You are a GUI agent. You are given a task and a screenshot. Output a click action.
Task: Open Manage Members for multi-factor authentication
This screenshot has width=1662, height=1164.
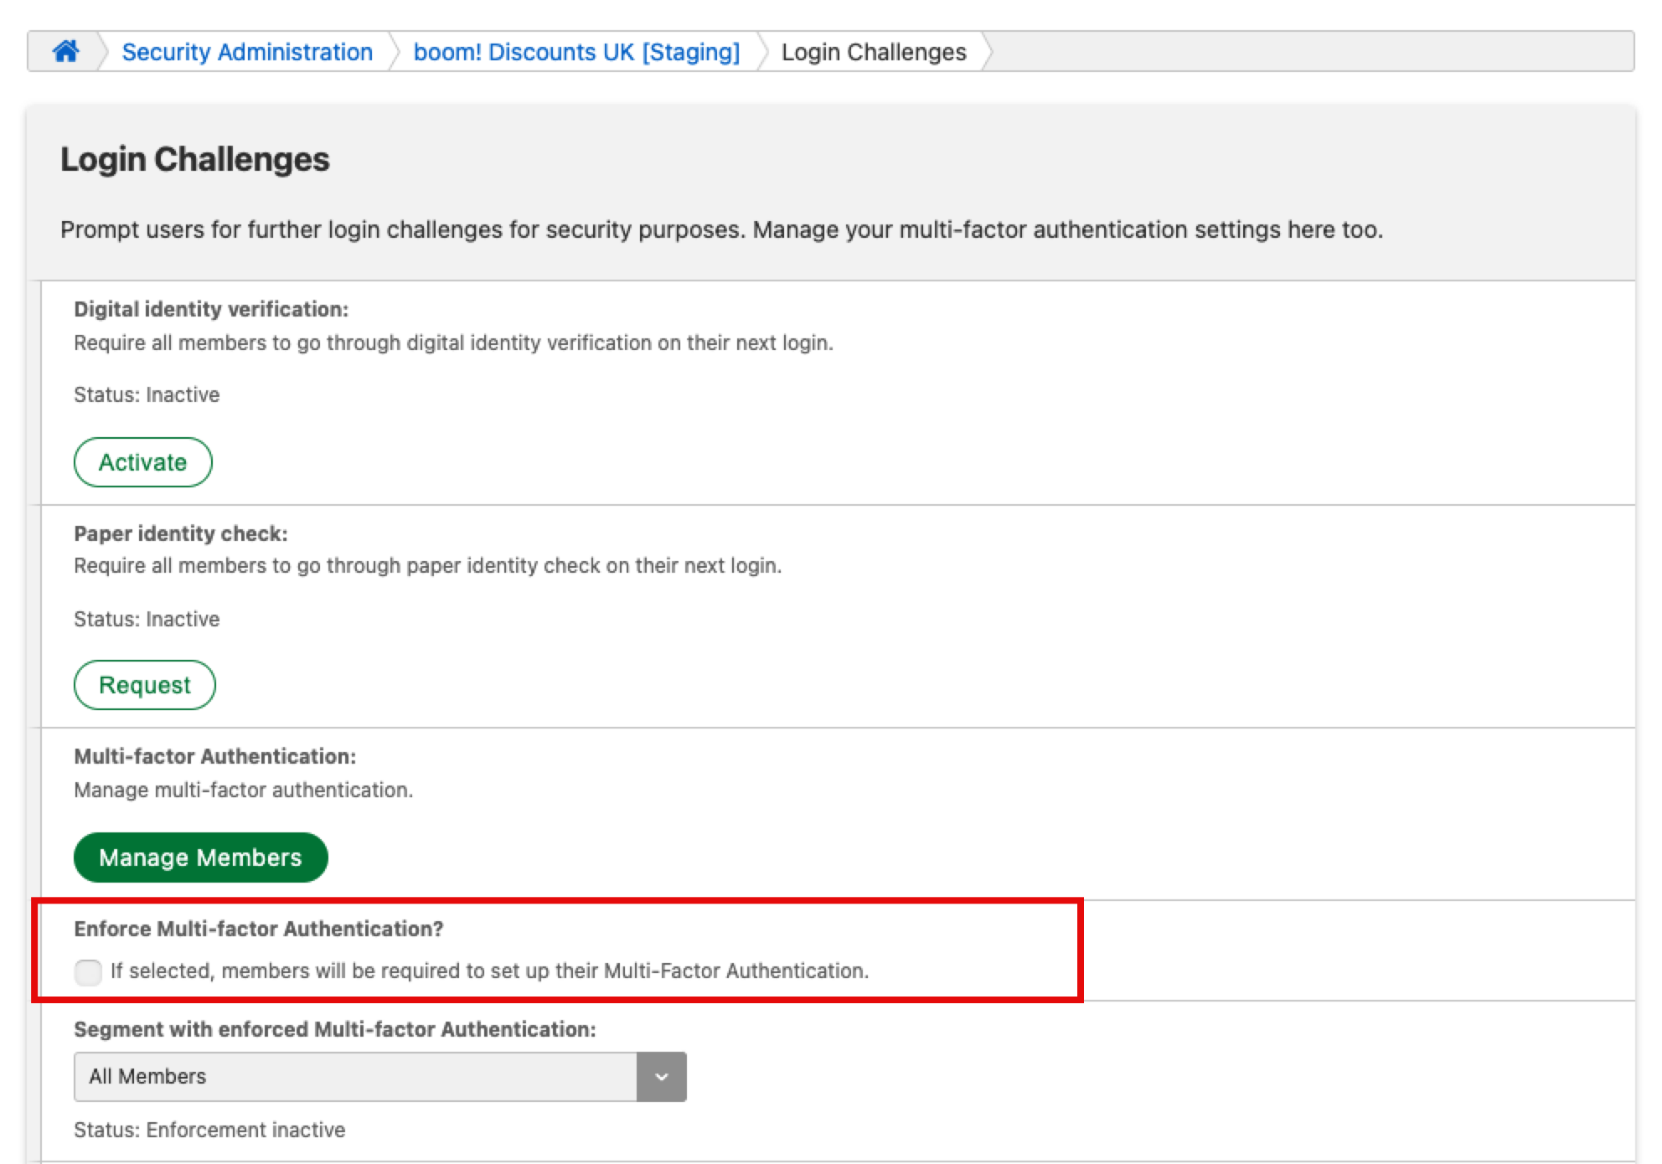(200, 858)
